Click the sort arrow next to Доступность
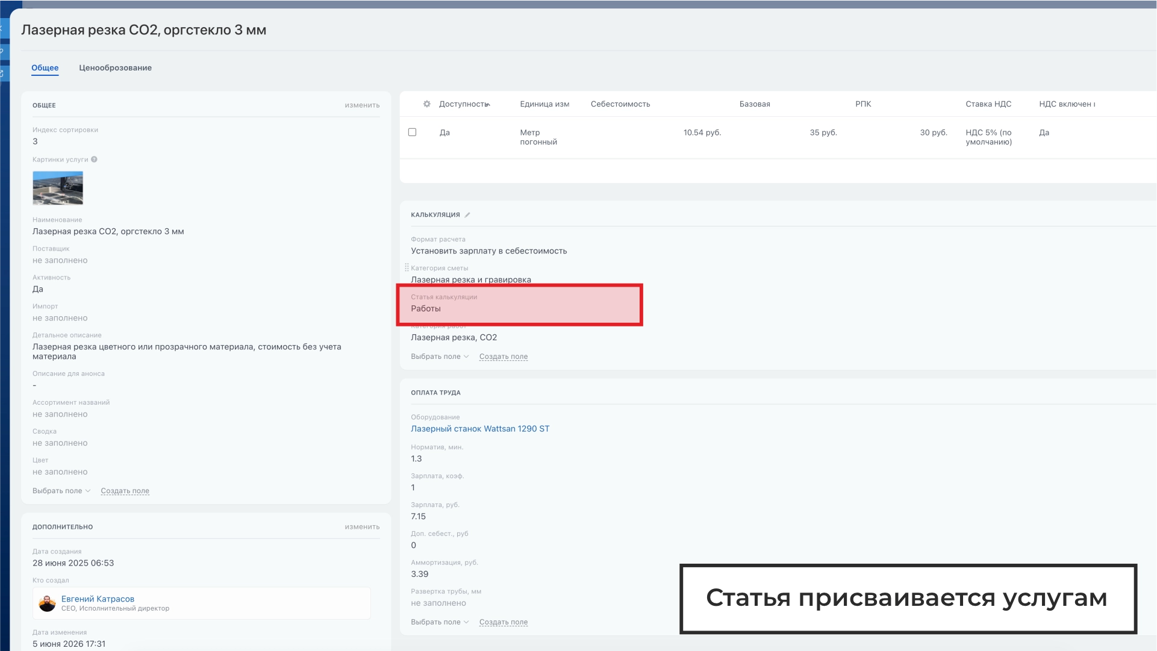This screenshot has height=651, width=1157. tap(488, 105)
